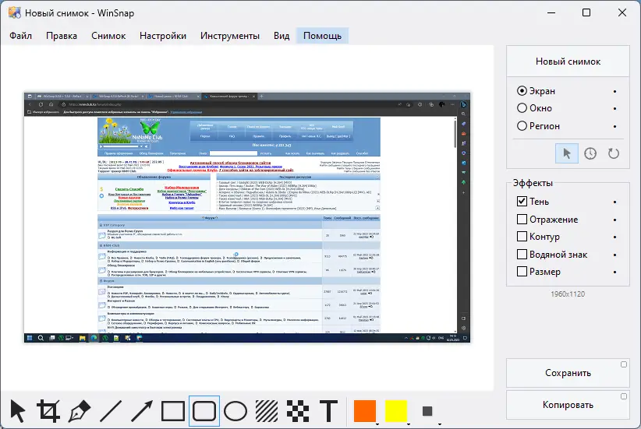Select the Rounded Rectangle tool
641x429 pixels.
coord(204,411)
